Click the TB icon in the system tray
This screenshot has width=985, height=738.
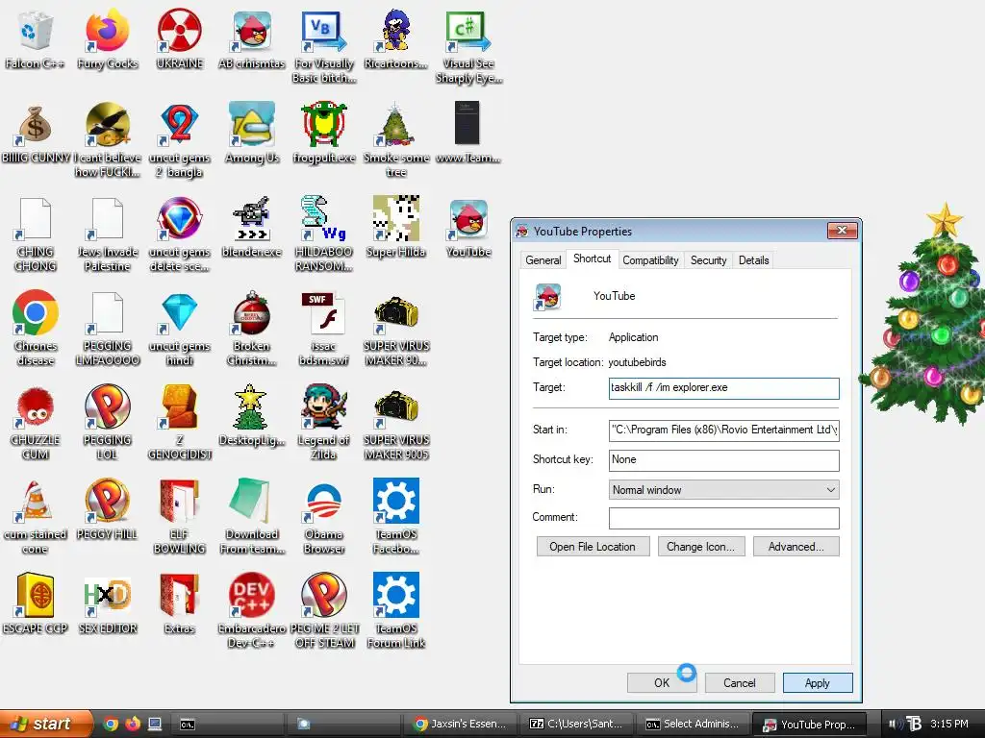coord(915,725)
